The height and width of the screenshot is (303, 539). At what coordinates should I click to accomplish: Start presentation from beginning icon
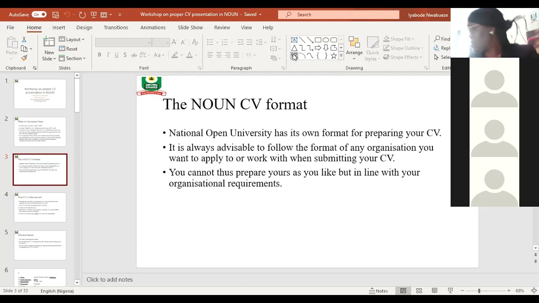93,14
